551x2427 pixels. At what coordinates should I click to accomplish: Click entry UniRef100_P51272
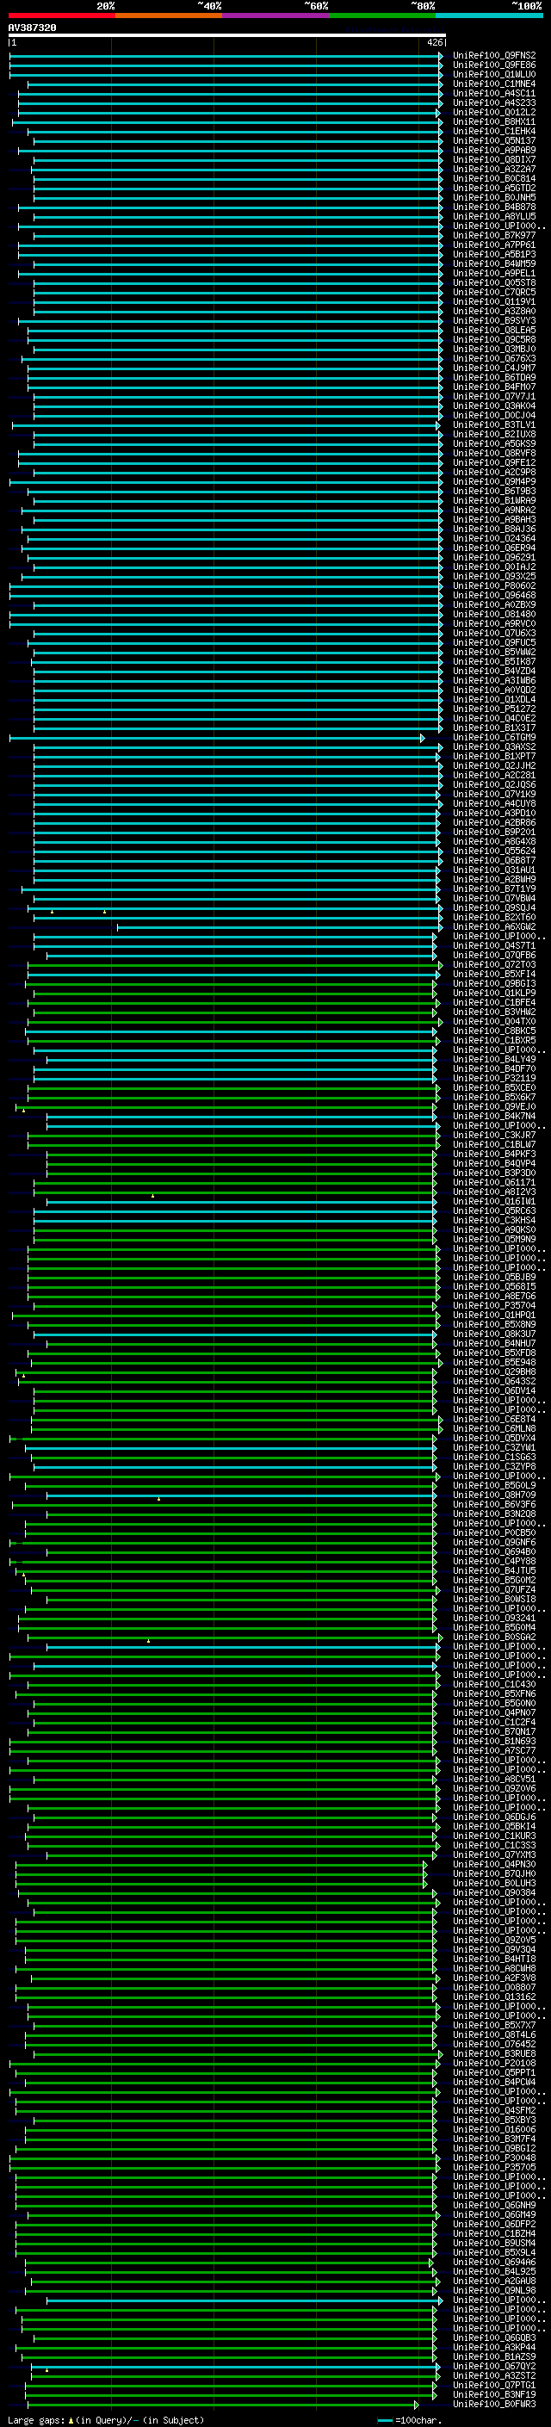pyautogui.click(x=494, y=709)
